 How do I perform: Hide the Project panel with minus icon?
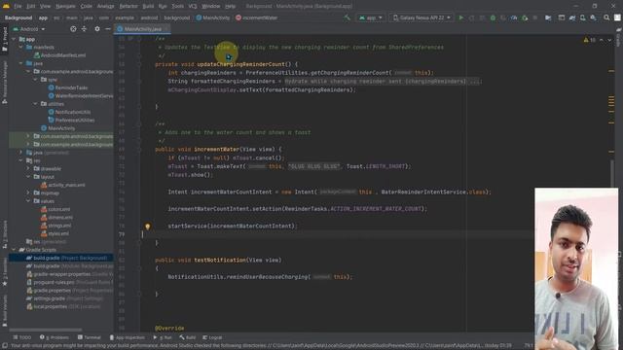click(x=108, y=29)
